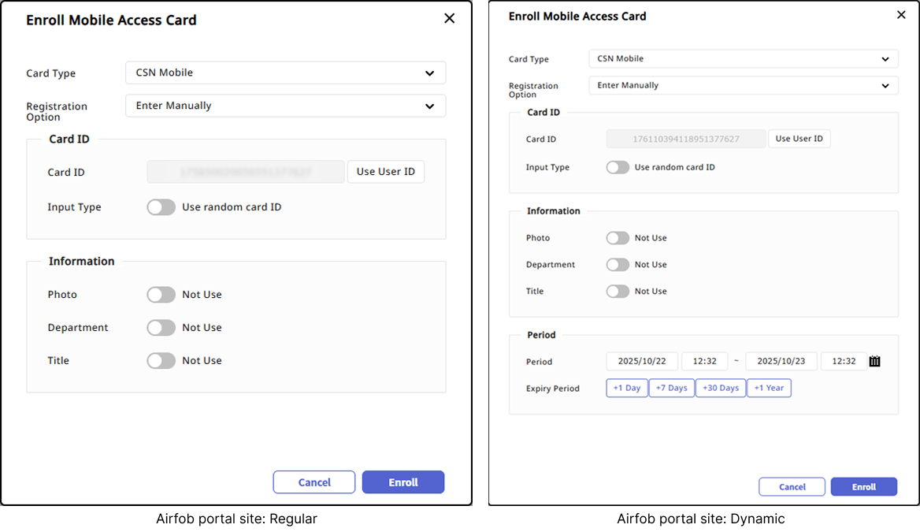
Task: Toggle Title switch in the dialog without Period section
Action: point(161,361)
